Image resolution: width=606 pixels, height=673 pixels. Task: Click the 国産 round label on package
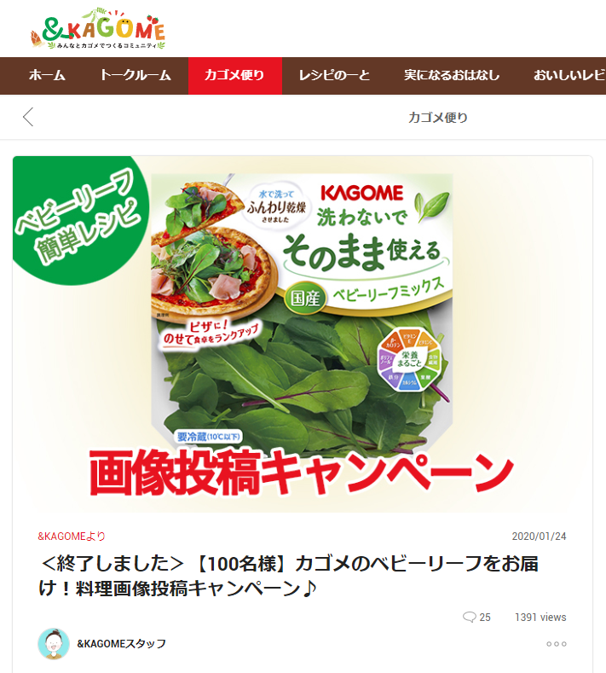[x=305, y=298]
